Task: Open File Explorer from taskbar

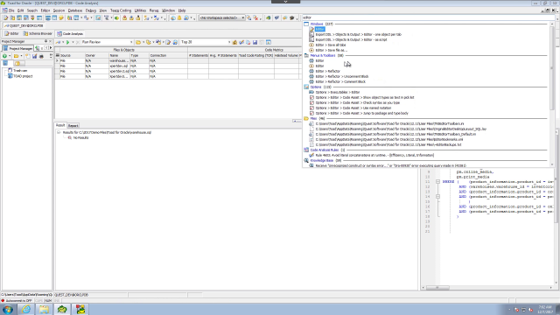Action: coord(44,309)
